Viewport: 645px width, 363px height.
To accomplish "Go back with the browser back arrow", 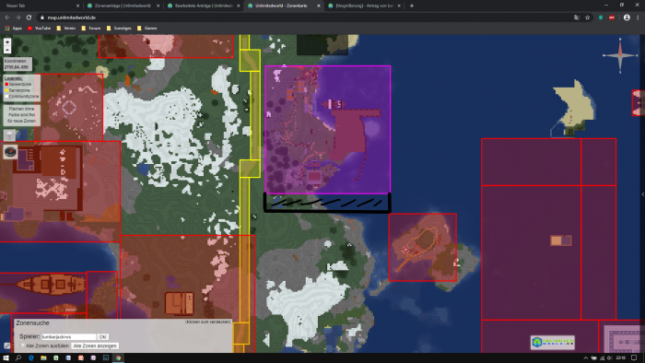I will tap(7, 18).
